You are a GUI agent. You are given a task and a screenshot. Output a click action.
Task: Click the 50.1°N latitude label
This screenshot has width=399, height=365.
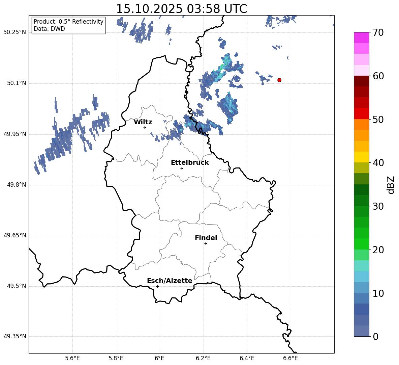click(x=17, y=83)
